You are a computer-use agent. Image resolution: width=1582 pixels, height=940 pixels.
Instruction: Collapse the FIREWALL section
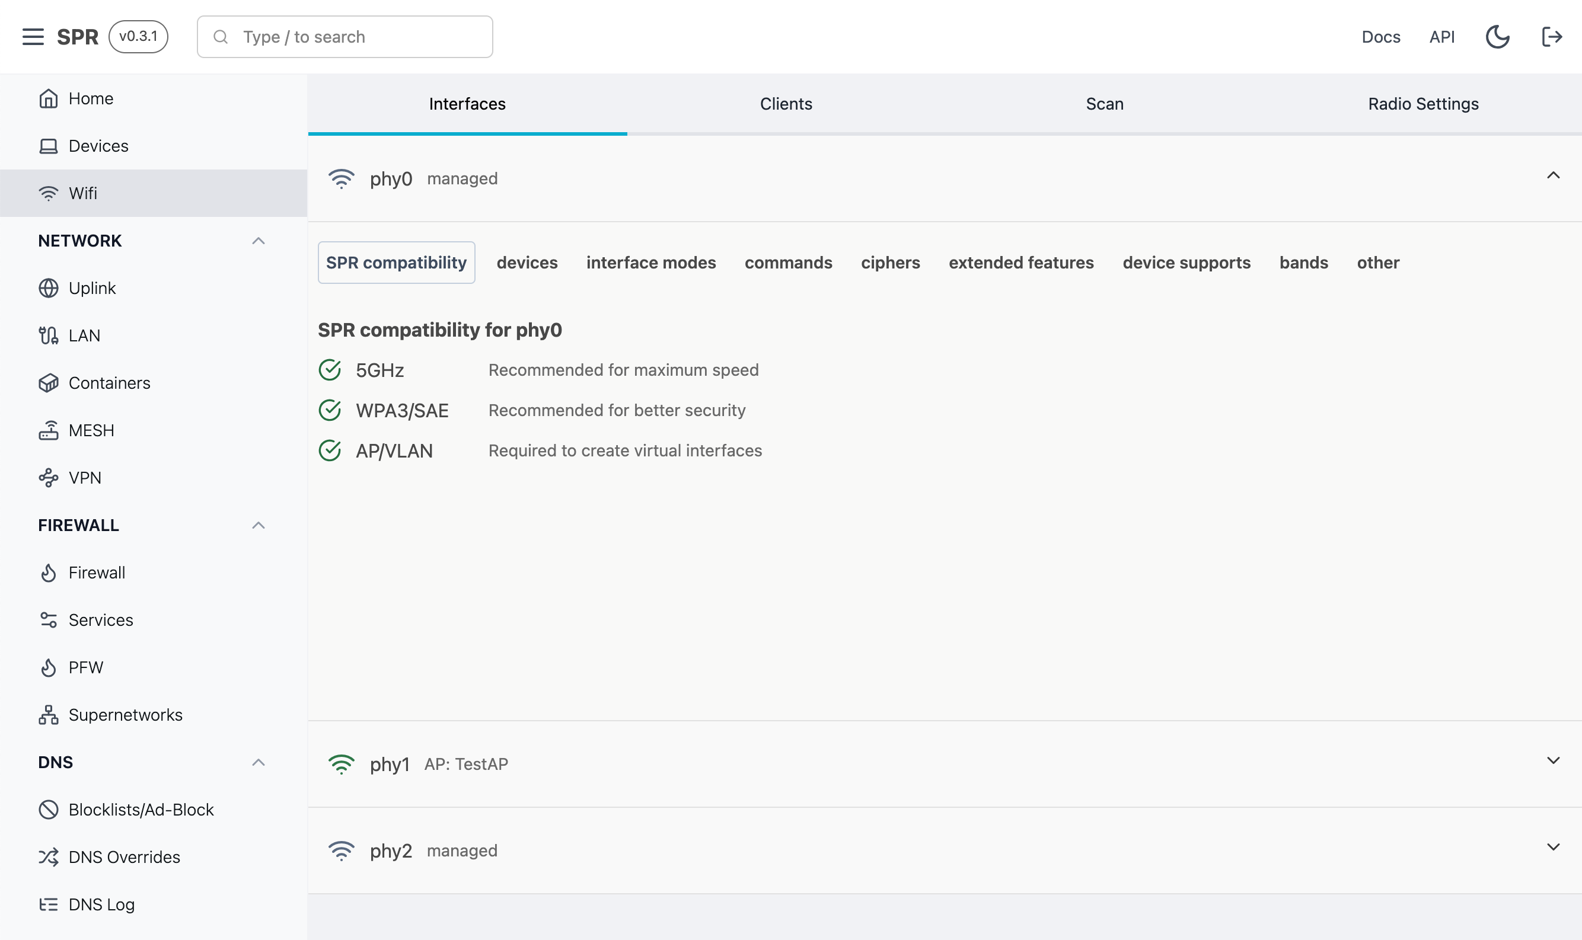point(259,525)
